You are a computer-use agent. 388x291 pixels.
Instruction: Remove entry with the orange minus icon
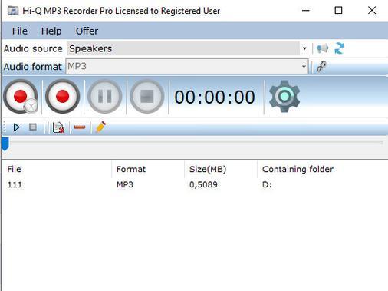[x=80, y=127]
